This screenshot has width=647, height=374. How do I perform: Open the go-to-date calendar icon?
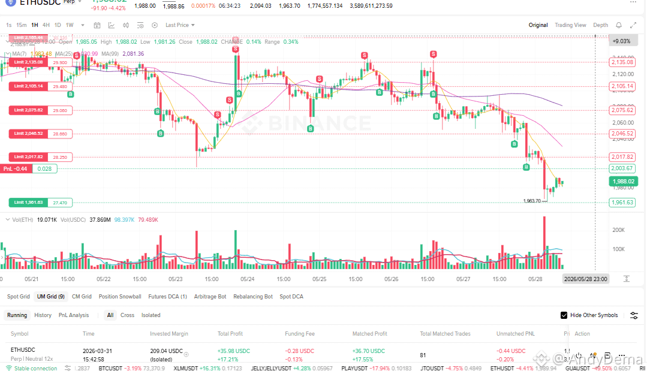[x=97, y=25]
